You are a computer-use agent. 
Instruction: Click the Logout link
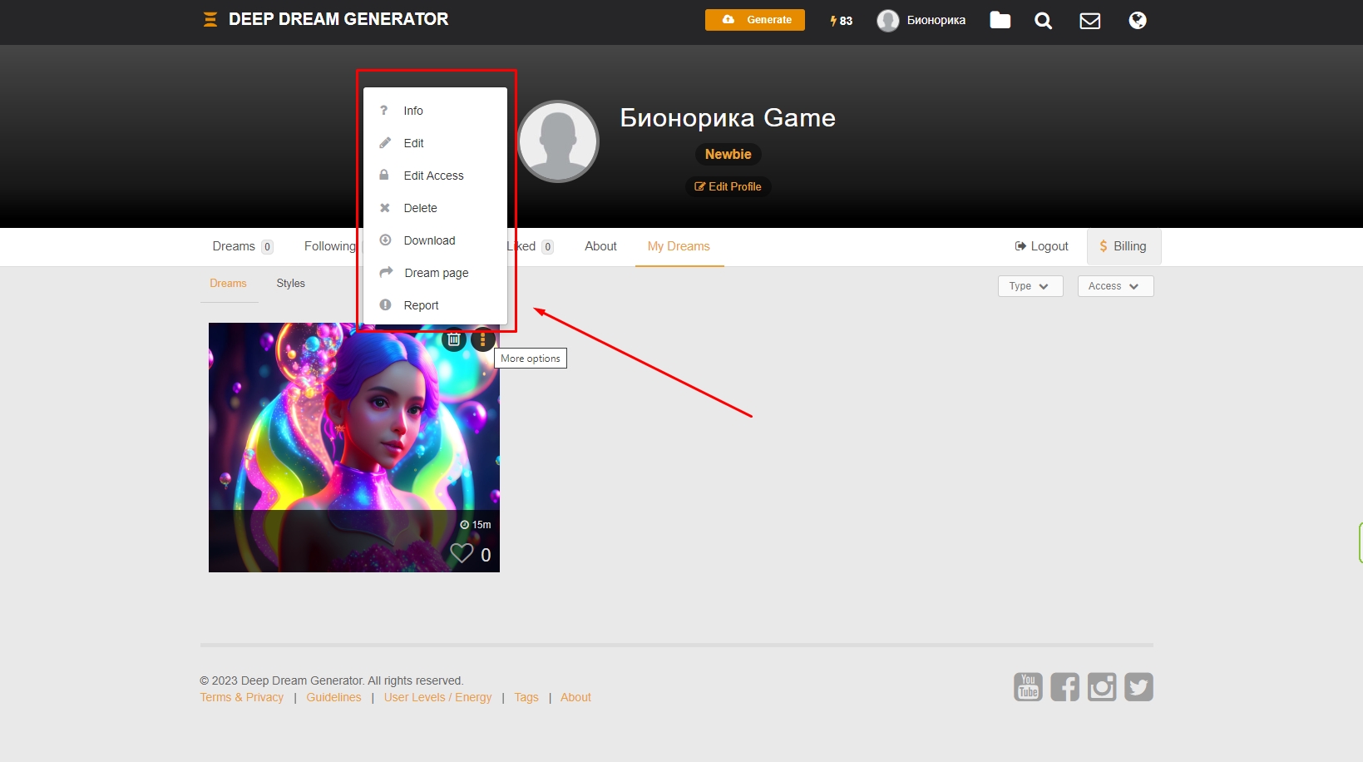tap(1041, 246)
